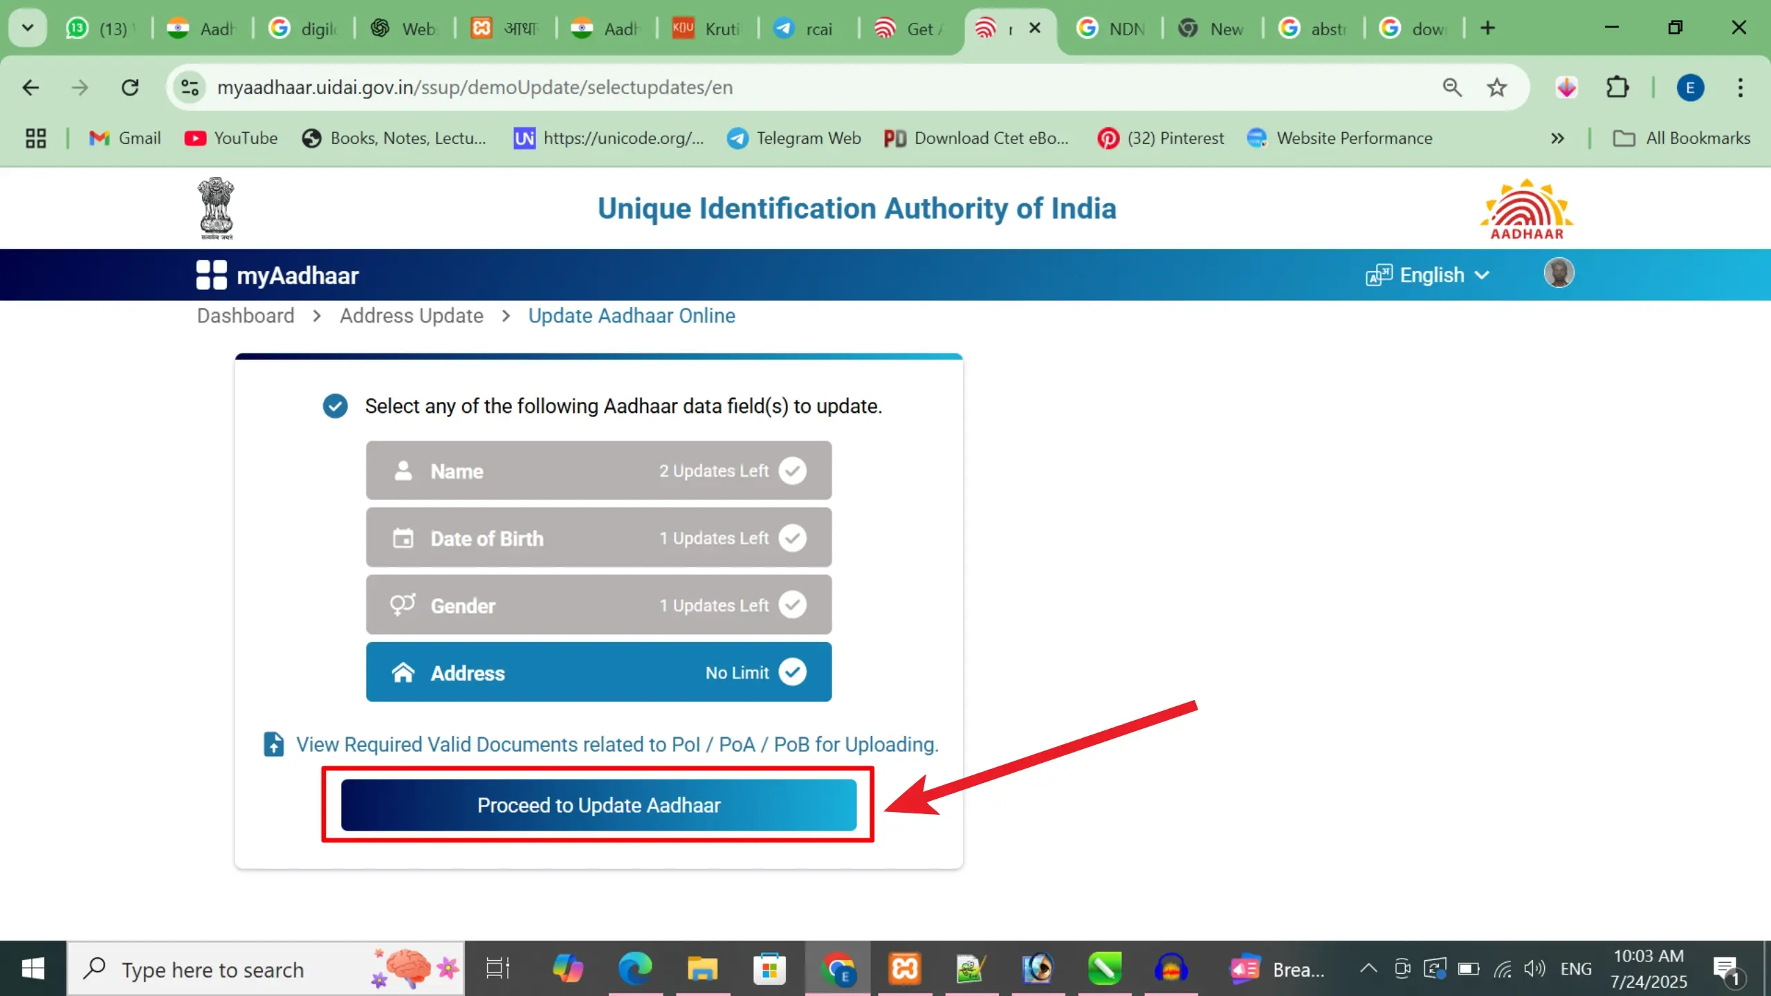Viewport: 1771px width, 996px height.
Task: Click the AADHAAR logo in header
Action: coord(1527,210)
